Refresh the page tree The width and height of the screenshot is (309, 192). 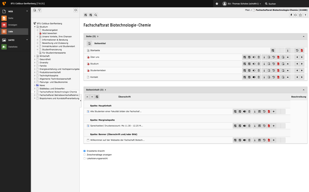[75, 10]
